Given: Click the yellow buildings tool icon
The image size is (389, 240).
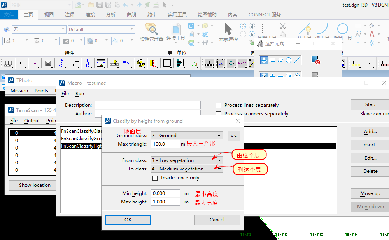Looking at the screenshot, I should (141, 64).
